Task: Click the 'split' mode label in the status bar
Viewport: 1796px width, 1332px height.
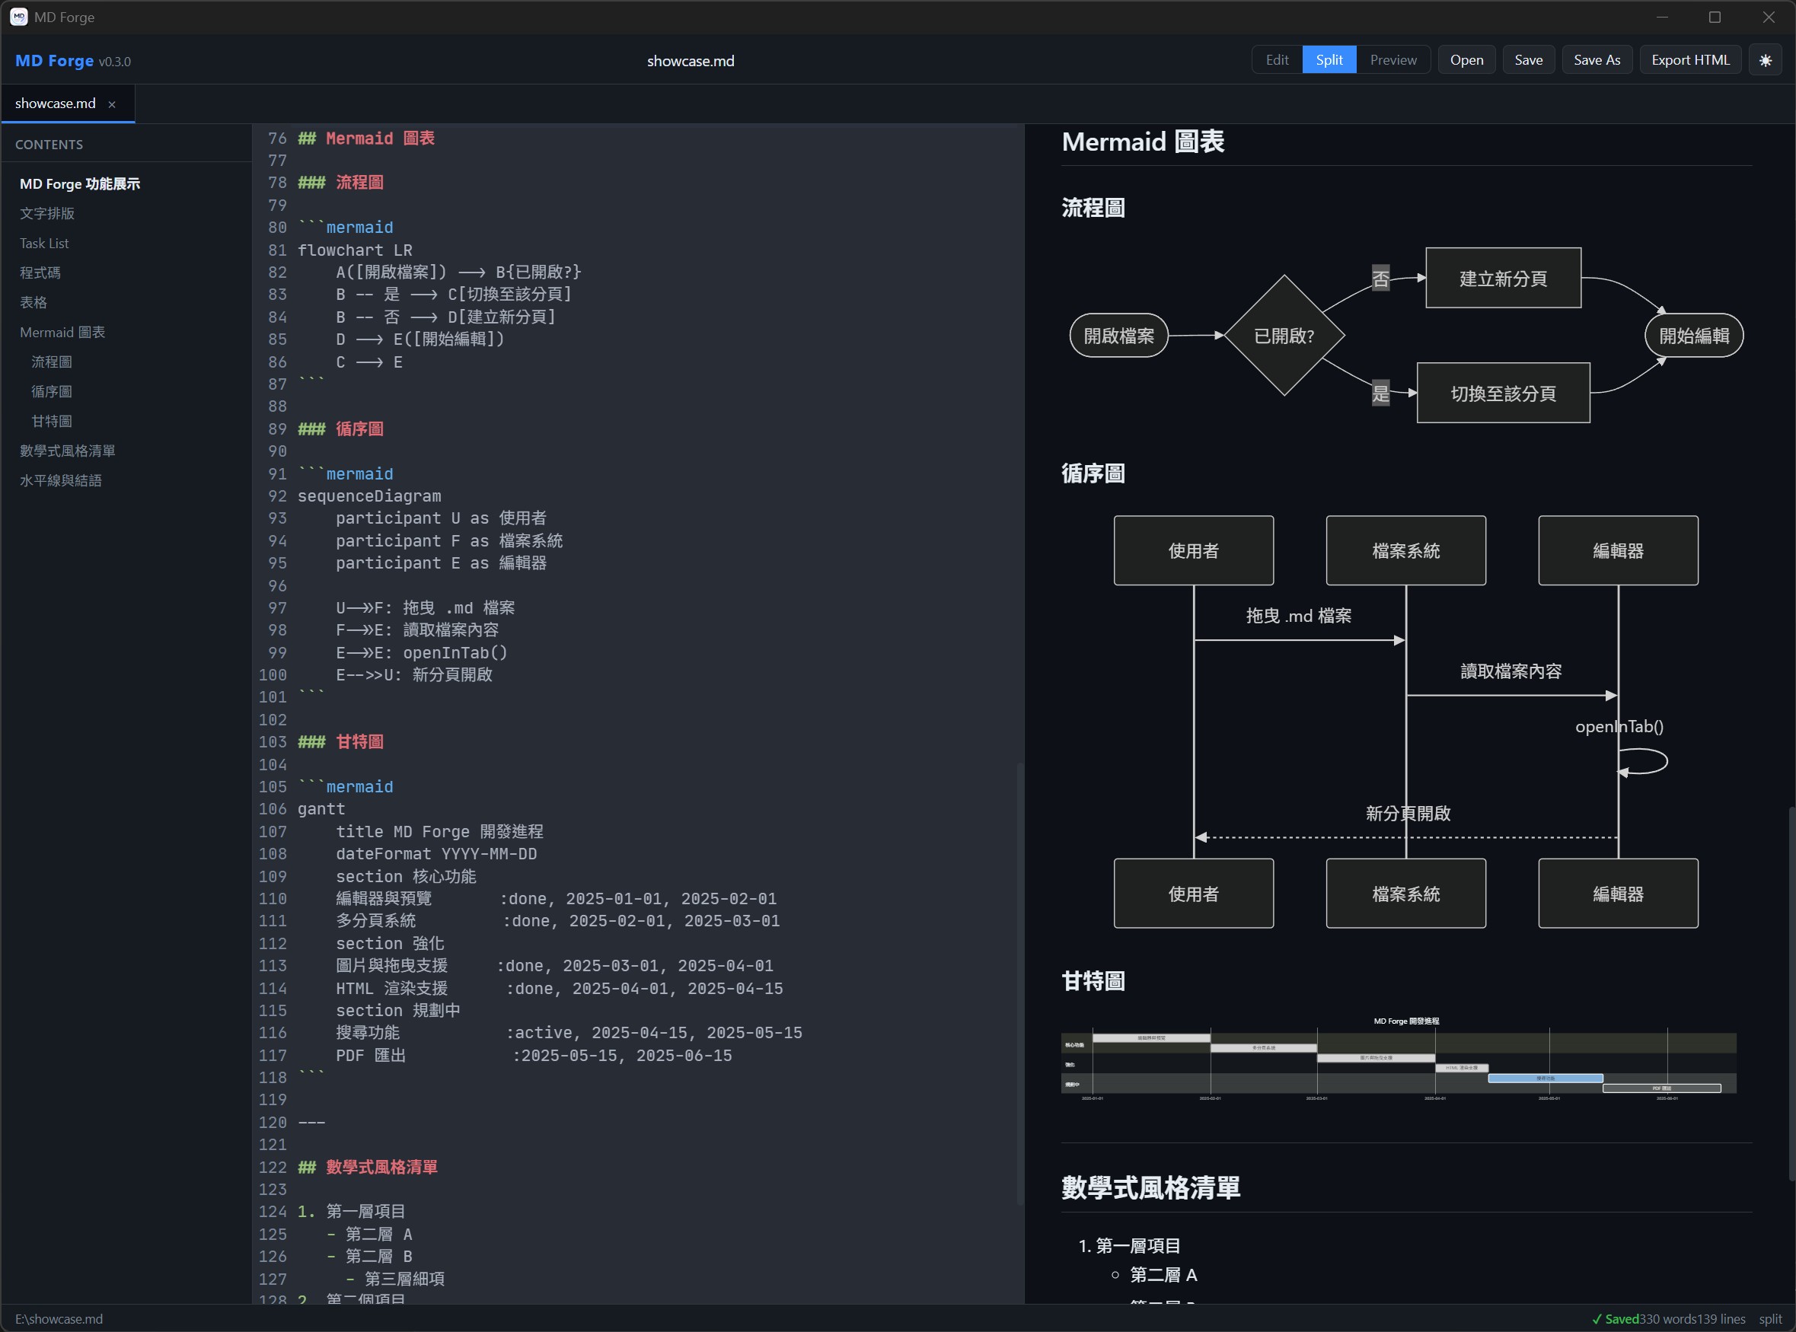Action: pos(1770,1319)
